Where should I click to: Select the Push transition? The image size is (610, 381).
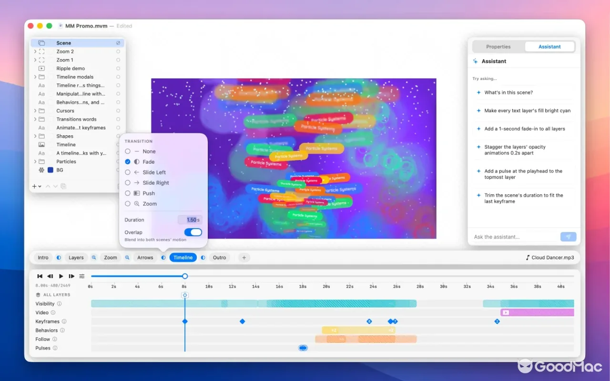click(x=128, y=193)
